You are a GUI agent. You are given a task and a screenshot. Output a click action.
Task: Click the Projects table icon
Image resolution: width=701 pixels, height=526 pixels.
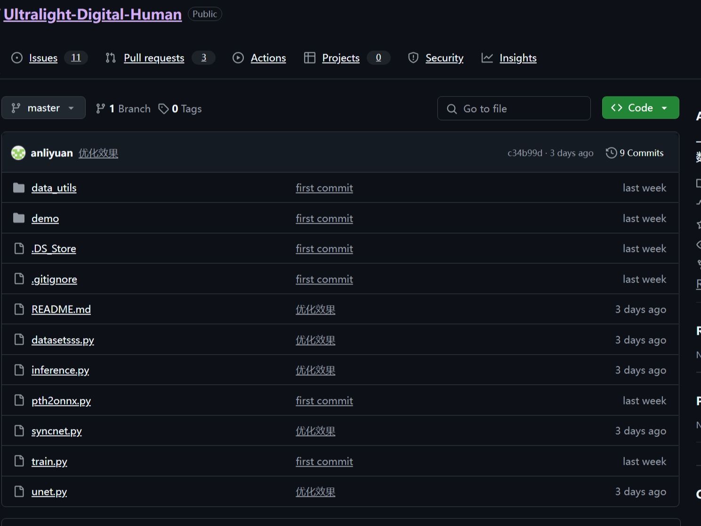310,58
